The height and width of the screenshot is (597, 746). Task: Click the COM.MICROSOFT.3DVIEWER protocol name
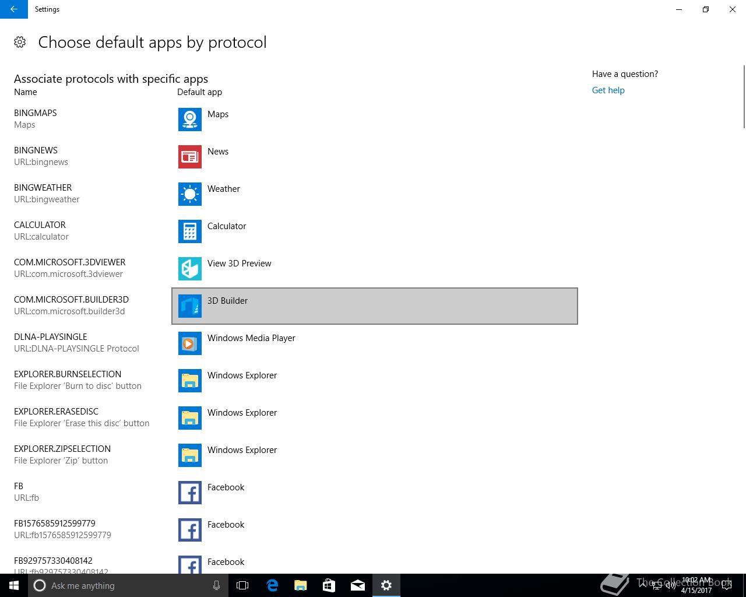click(70, 262)
